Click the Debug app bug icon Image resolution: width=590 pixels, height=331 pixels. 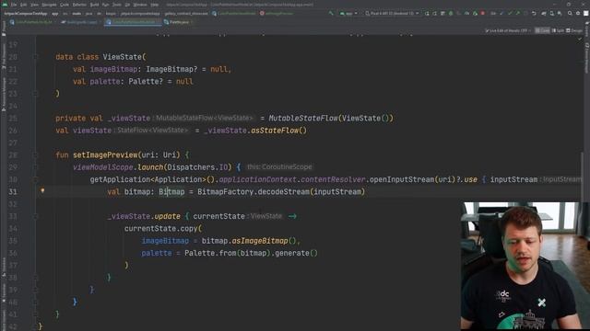[451, 13]
